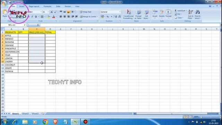This screenshot has height=125, width=222.
Task: Click the Insert Function fx icon
Action: click(38, 25)
